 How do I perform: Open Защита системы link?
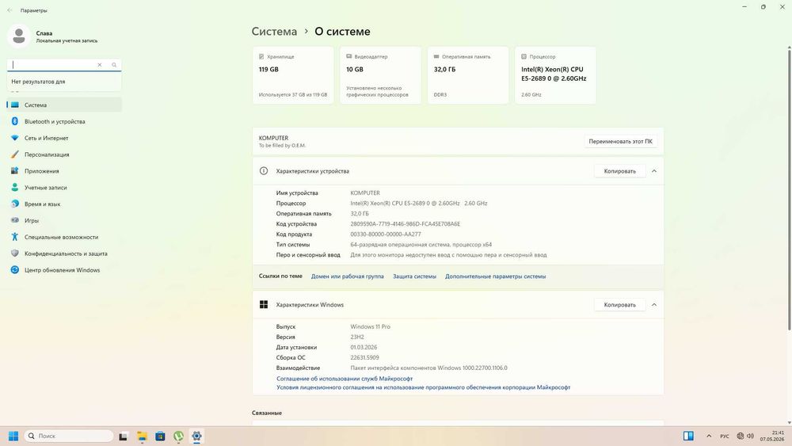coord(415,276)
